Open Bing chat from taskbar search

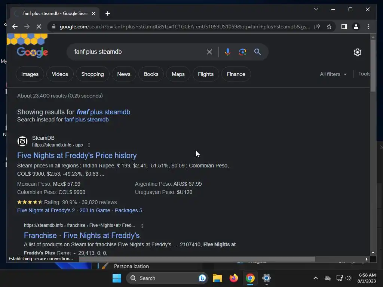coord(202,278)
